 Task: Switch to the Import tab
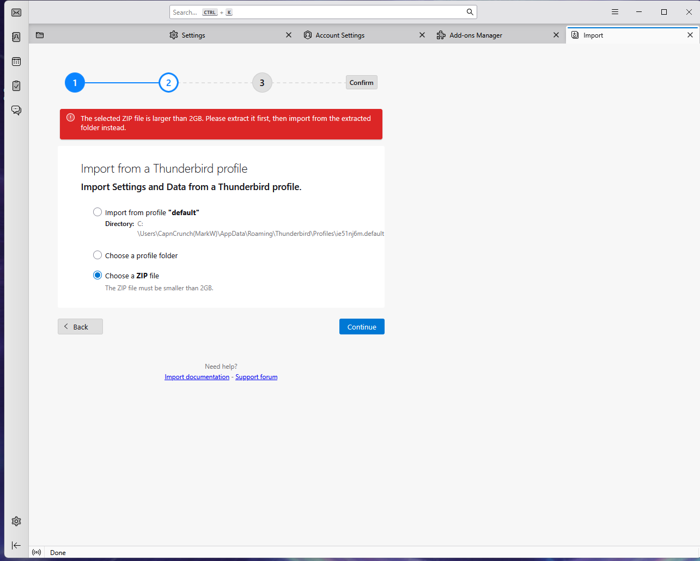(632, 35)
